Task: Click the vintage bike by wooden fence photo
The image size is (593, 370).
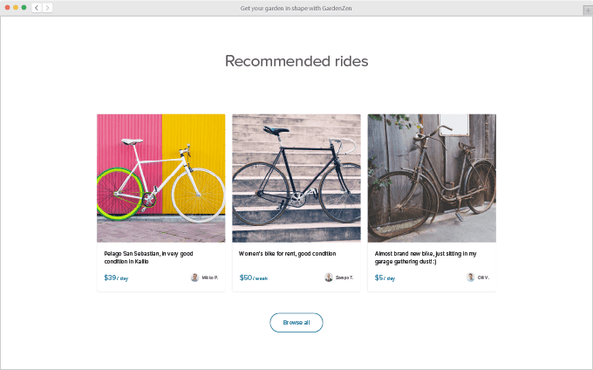Action: (x=432, y=178)
